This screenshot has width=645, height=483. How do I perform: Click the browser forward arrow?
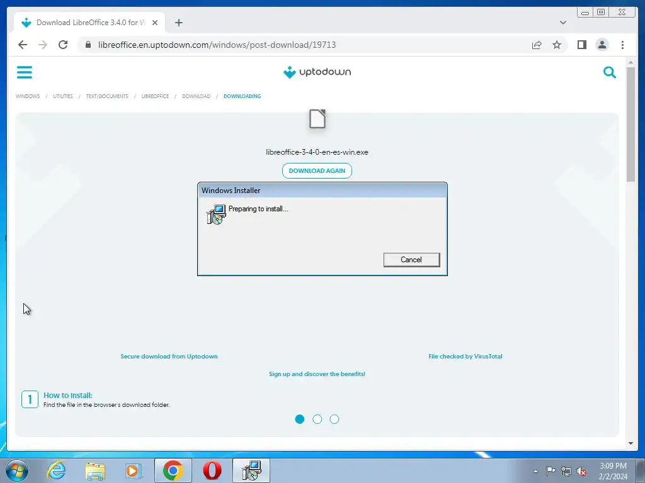(x=43, y=45)
